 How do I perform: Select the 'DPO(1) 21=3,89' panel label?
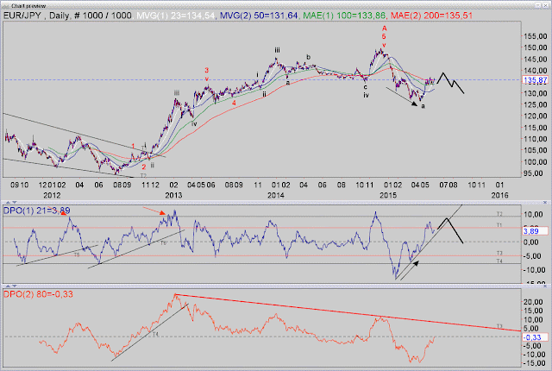click(x=36, y=211)
